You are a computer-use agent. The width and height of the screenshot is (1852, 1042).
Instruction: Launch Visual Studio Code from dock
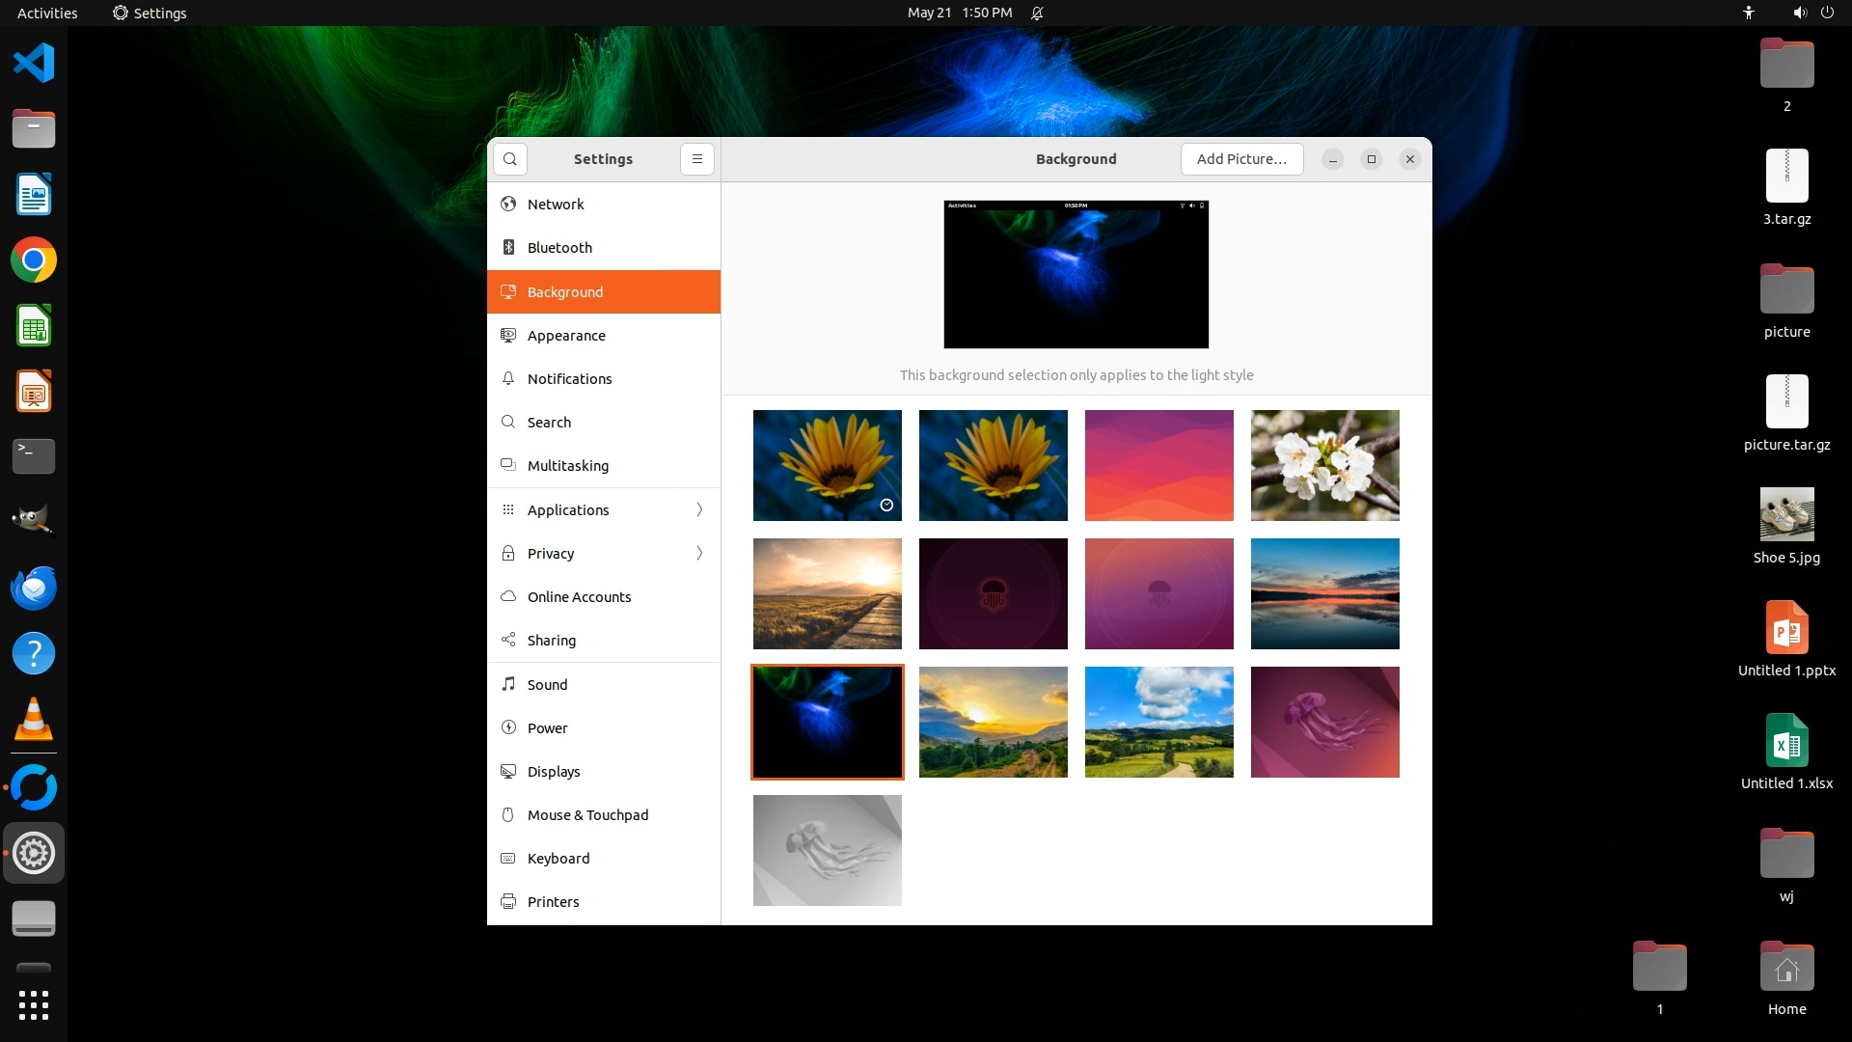pos(34,64)
